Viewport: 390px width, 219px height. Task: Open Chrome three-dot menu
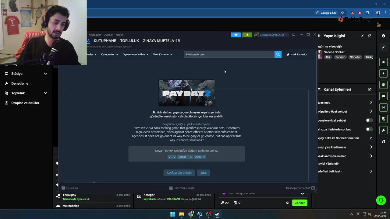[385, 13]
